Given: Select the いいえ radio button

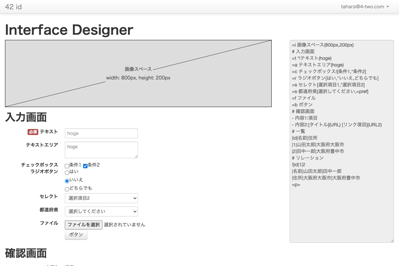Looking at the screenshot, I should click(x=67, y=181).
